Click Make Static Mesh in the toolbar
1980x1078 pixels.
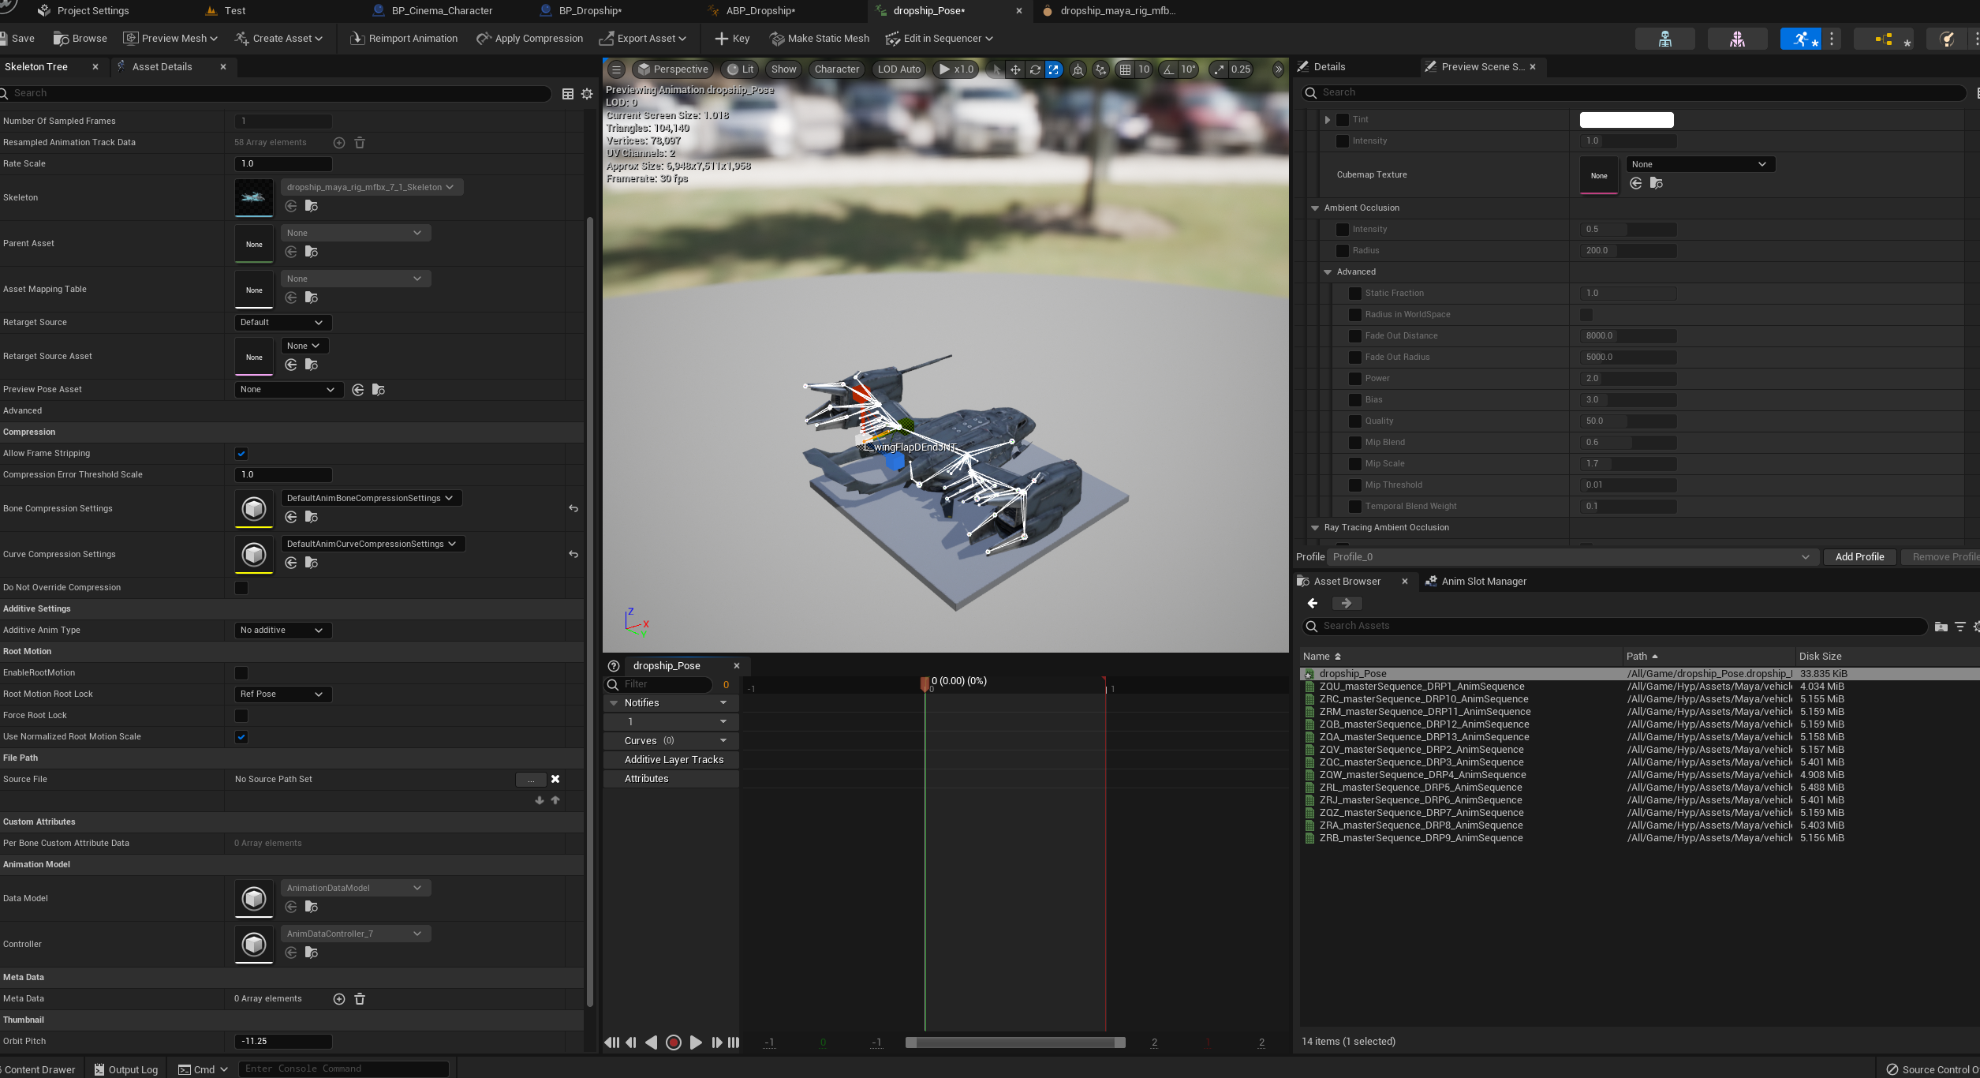click(x=819, y=38)
